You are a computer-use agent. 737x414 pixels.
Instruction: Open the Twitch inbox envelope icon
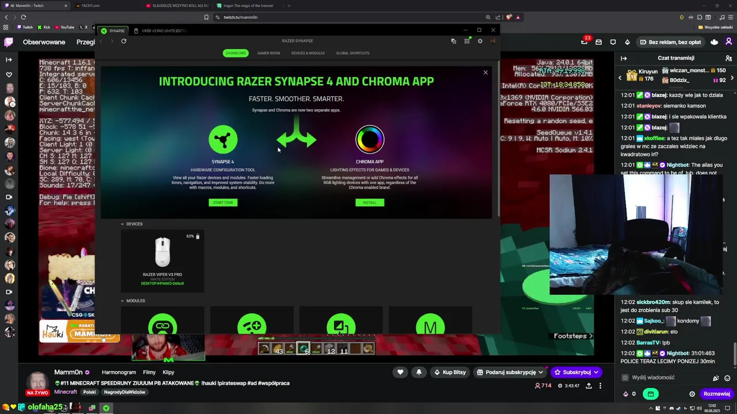click(x=599, y=42)
